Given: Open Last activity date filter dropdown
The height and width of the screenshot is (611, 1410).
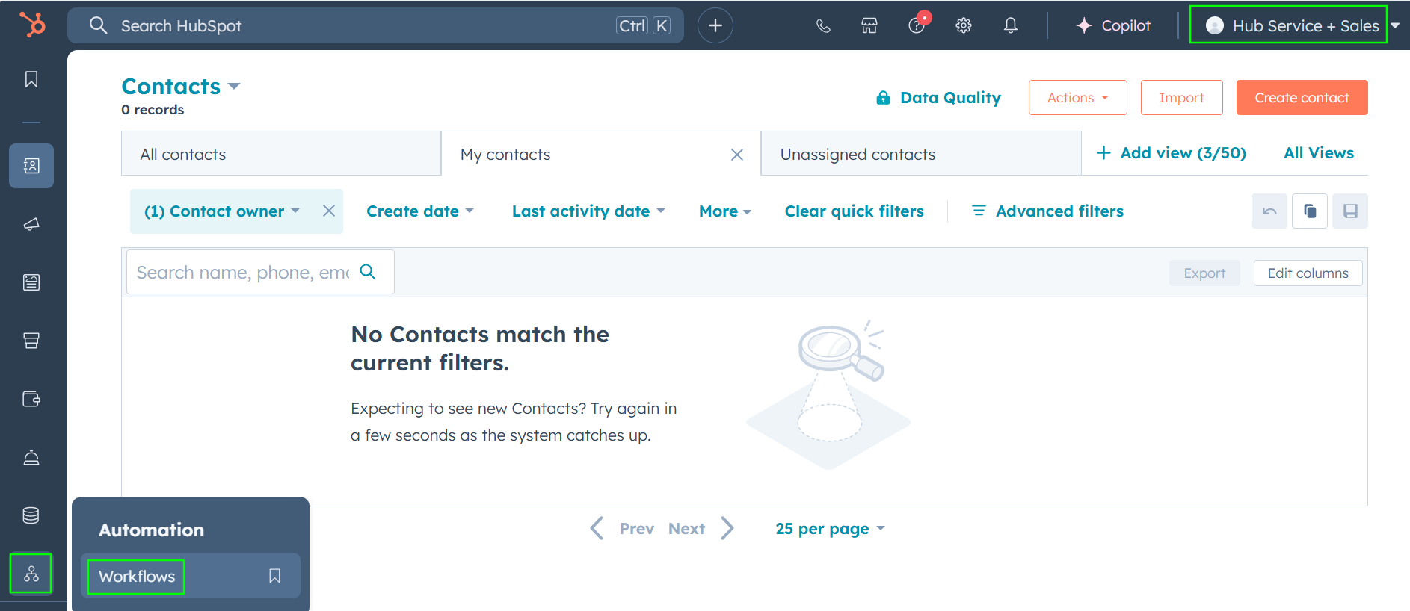Looking at the screenshot, I should (x=589, y=211).
